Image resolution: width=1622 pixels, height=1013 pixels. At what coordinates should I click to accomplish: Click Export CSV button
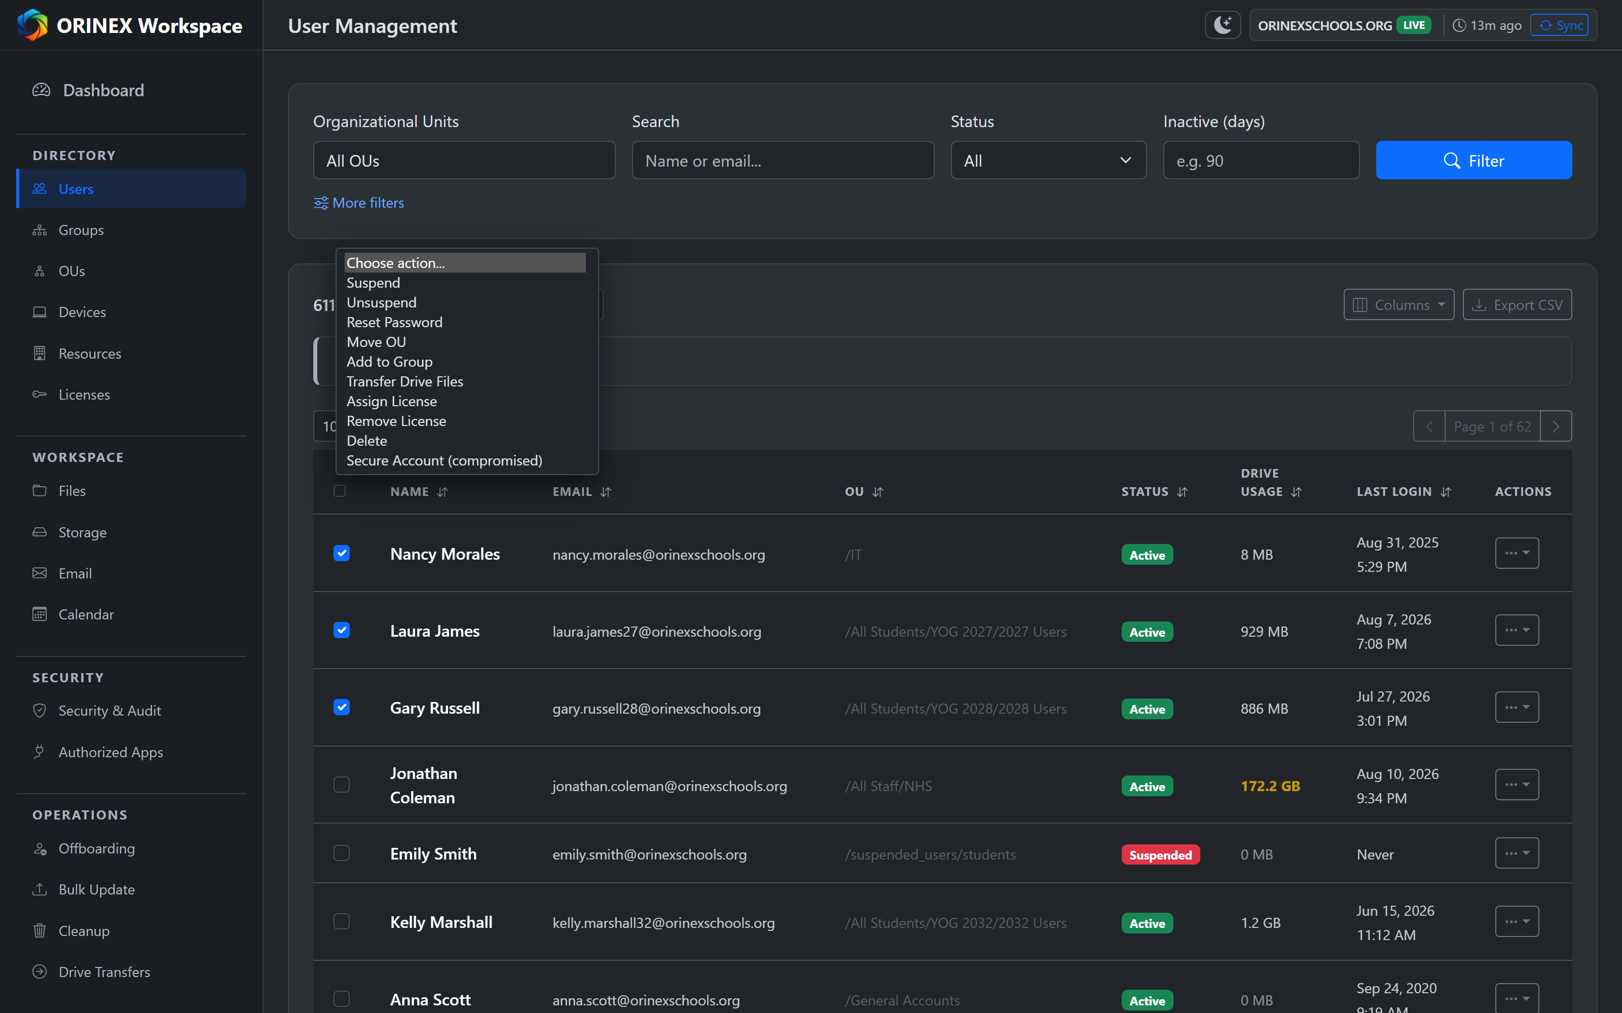(x=1517, y=305)
